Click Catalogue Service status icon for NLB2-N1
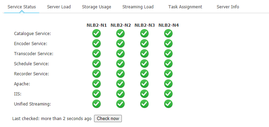Screen dimensions: 269x127 (x=96, y=33)
